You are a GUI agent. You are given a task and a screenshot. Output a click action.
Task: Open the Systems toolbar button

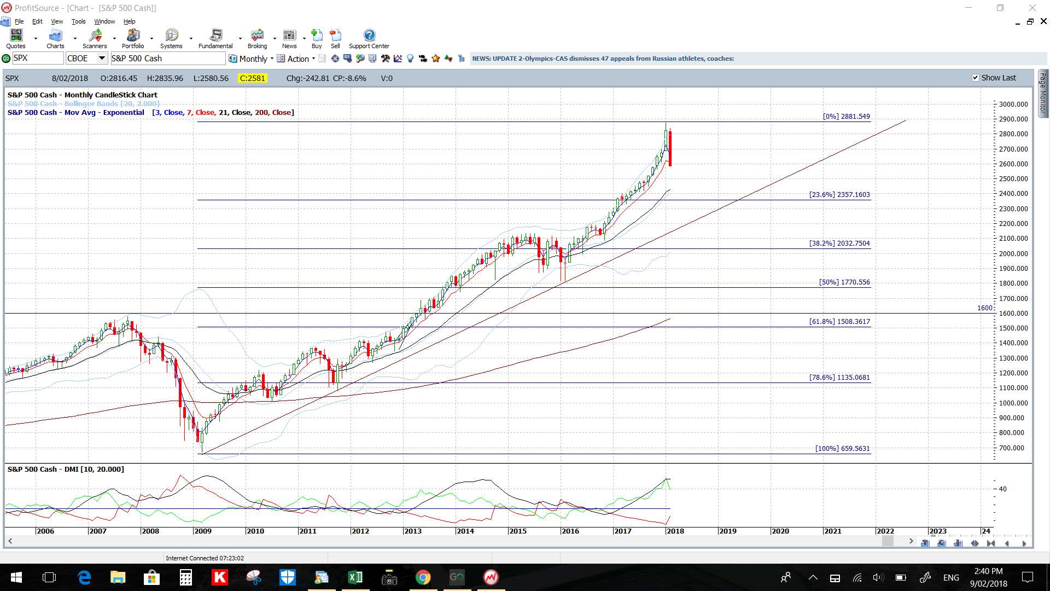171,39
